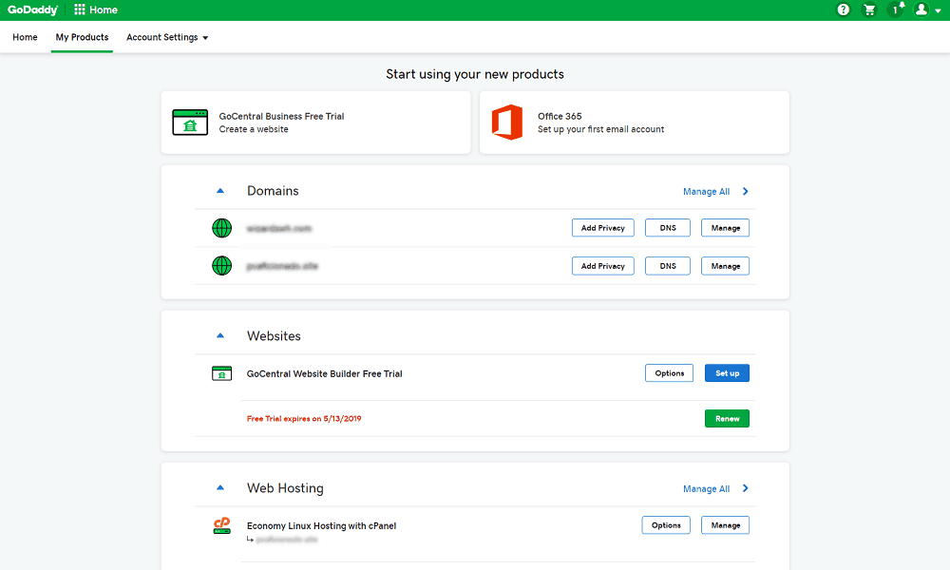
Task: Click the chevron arrow next to Web Hosting Manage All
Action: (x=745, y=488)
